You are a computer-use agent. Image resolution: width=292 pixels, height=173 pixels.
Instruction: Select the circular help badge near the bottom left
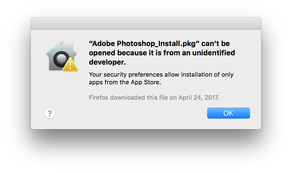pos(50,113)
